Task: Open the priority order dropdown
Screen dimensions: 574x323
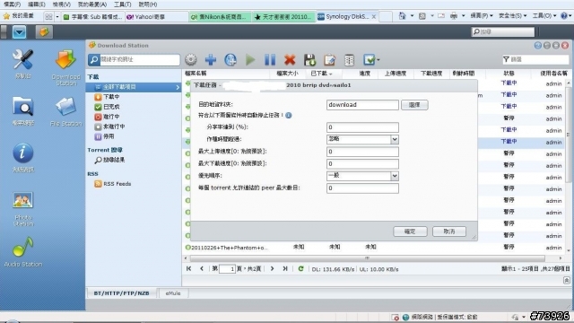Action: point(395,176)
